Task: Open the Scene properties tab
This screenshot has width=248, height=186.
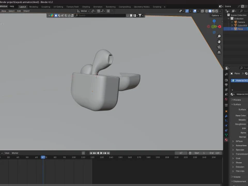Action: pos(226,94)
